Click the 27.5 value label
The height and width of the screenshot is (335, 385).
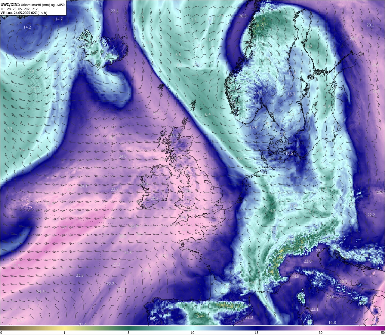point(157,113)
